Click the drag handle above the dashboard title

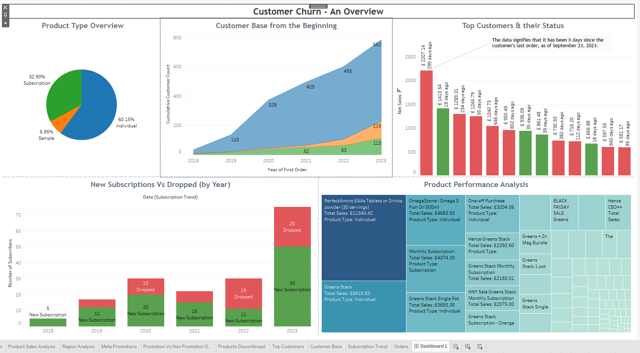(x=318, y=6)
